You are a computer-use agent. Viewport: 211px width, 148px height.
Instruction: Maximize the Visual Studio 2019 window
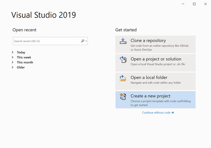(x=194, y=4)
